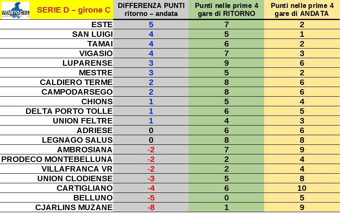Click the VILLAFRANCA VR team name

[x=77, y=169]
